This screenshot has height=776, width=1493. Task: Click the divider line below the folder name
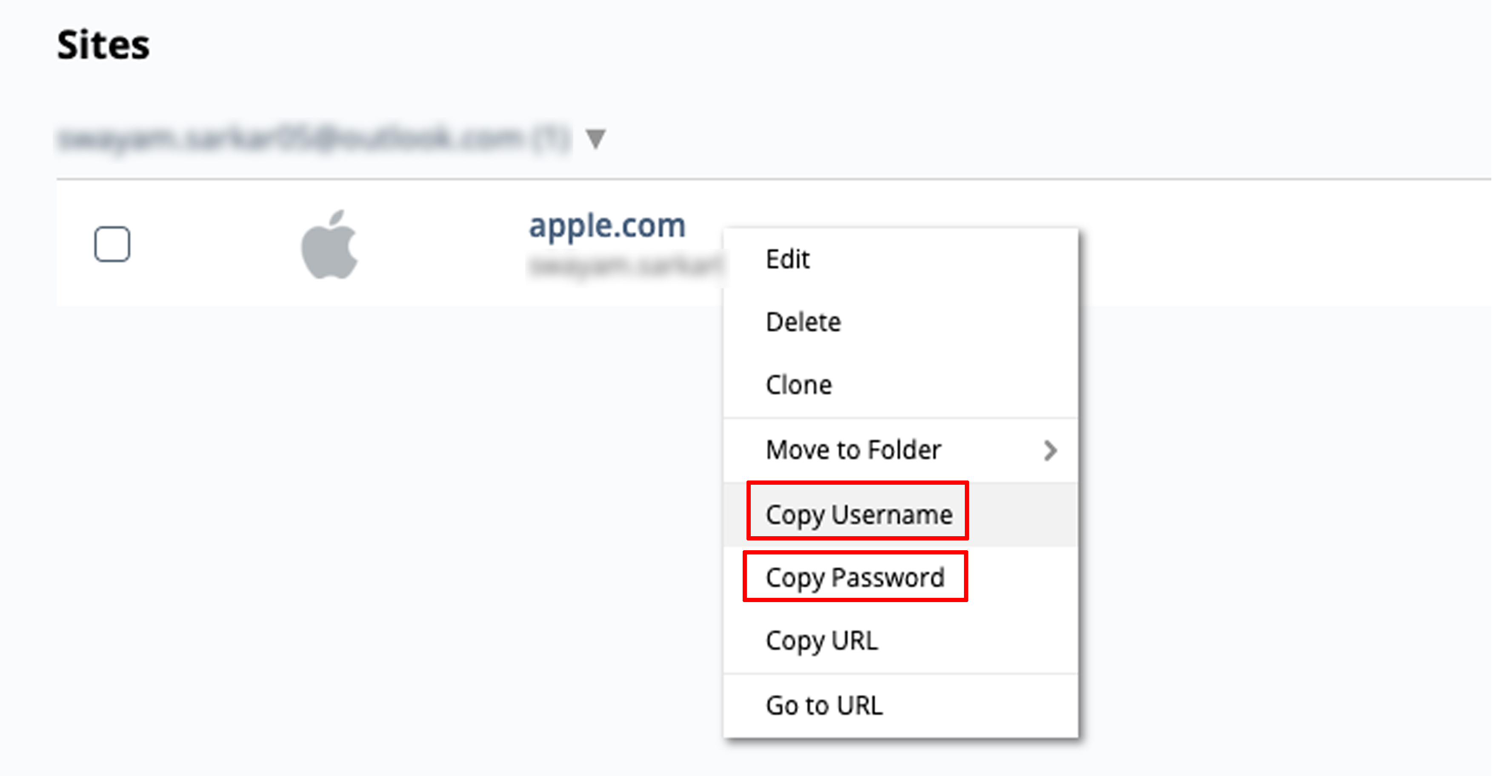pyautogui.click(x=774, y=179)
